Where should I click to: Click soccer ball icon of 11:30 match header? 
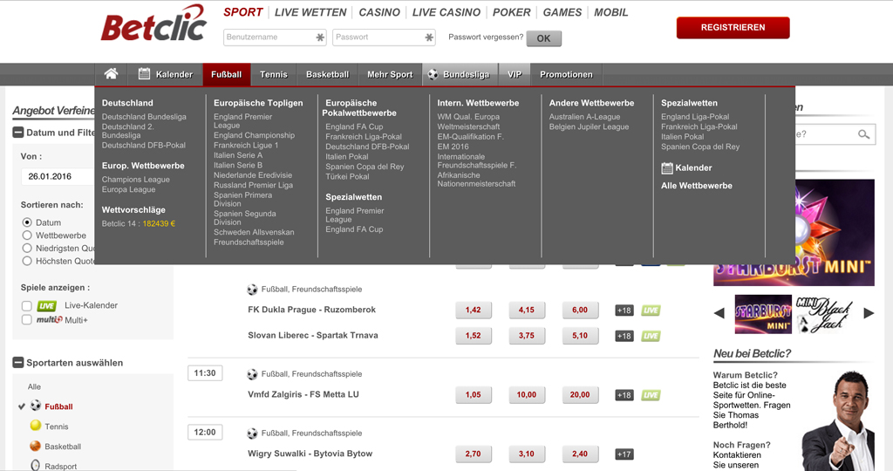tap(252, 374)
